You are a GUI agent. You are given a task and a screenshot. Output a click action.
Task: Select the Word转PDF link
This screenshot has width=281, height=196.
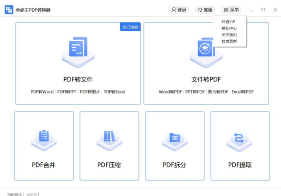170,92
